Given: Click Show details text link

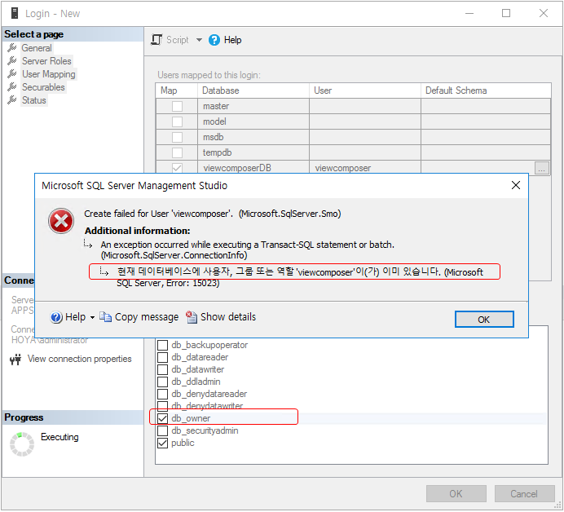Looking at the screenshot, I should [x=228, y=317].
